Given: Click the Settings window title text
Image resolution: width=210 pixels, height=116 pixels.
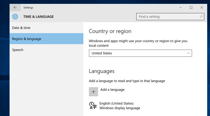Looking at the screenshot, I should click(28, 8).
